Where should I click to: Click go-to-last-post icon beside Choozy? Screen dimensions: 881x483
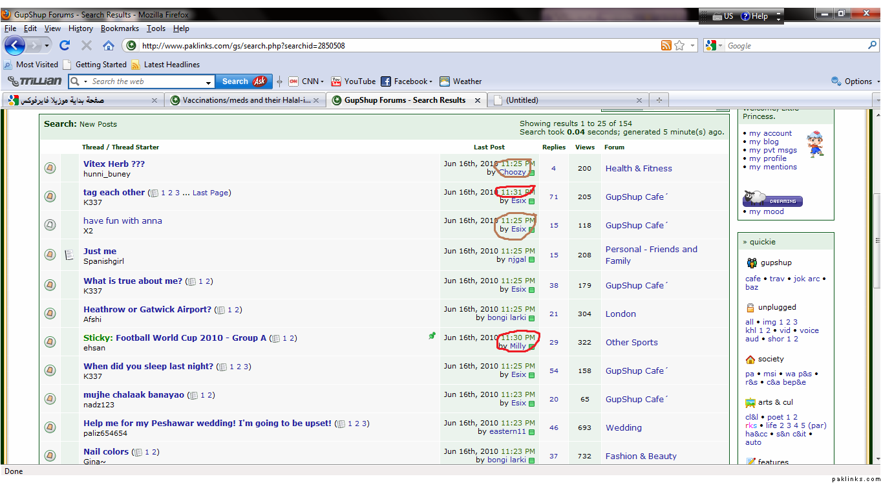pyautogui.click(x=532, y=173)
